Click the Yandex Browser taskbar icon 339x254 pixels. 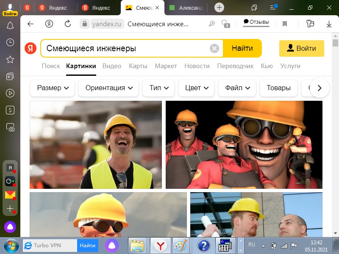point(160,246)
